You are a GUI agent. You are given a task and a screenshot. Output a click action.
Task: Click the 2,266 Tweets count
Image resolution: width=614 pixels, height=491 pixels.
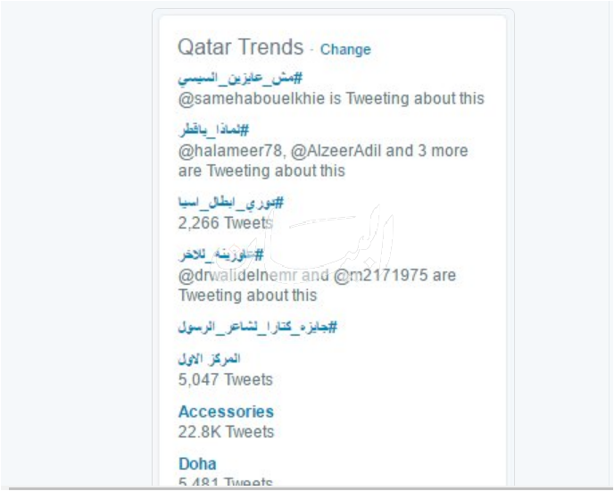226,223
